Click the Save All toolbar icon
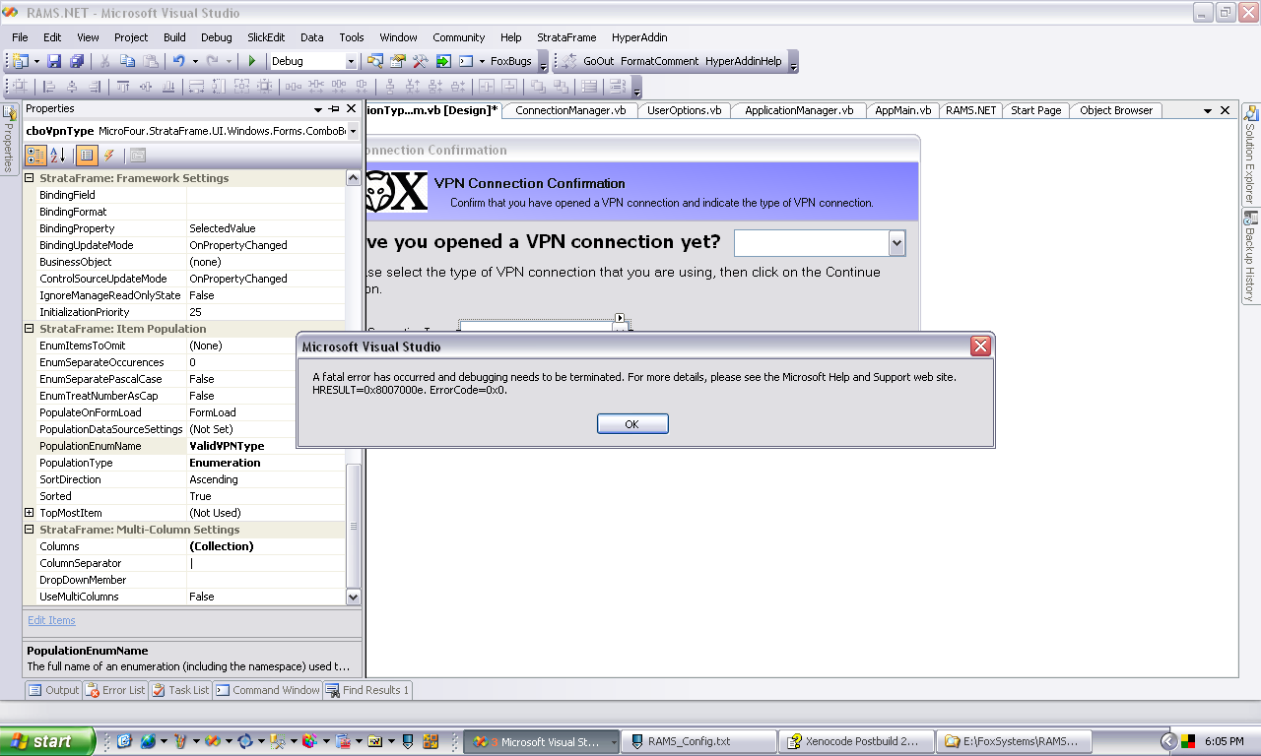 (76, 61)
